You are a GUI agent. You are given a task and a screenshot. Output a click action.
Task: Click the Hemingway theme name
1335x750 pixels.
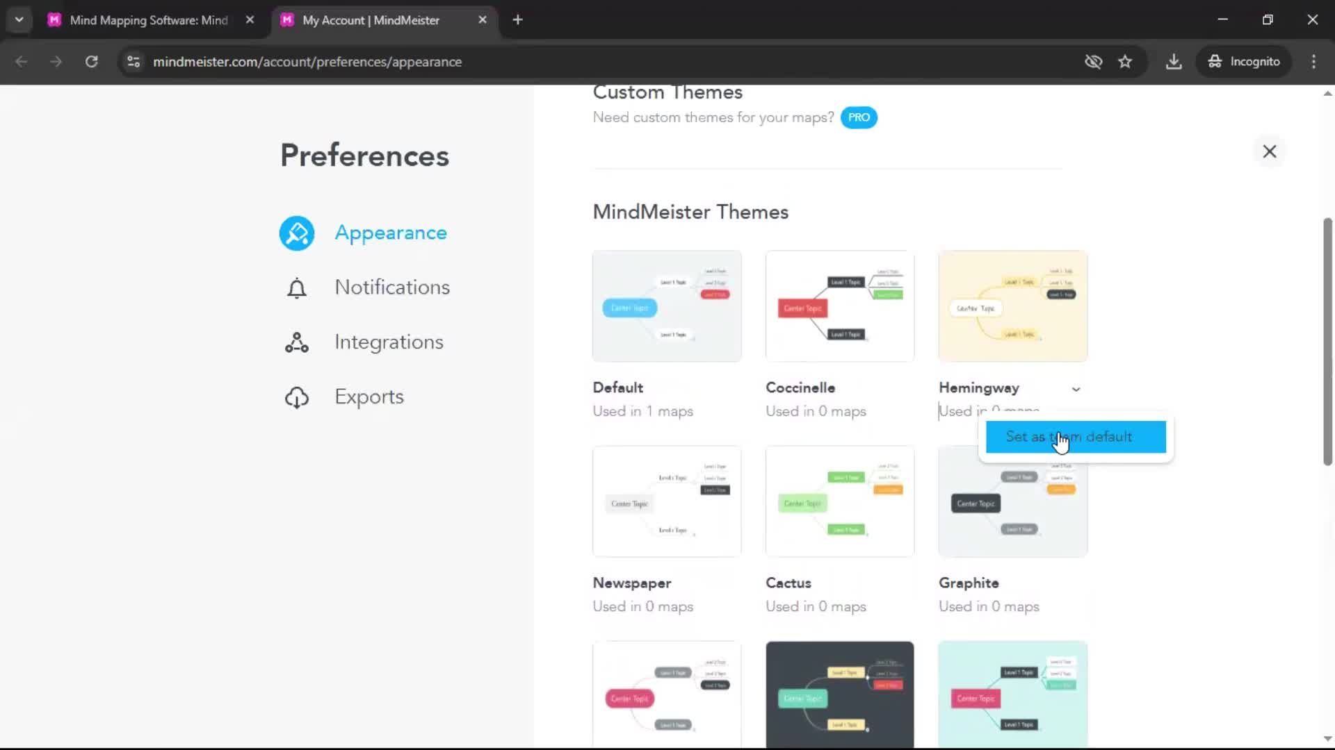(979, 388)
